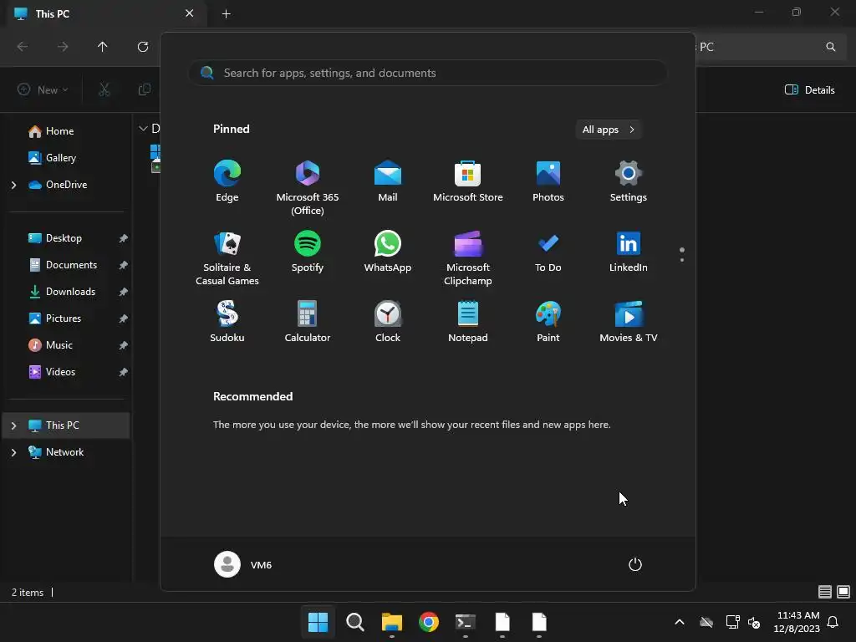Open Desktop folder in sidebar
Viewport: 856px width, 642px height.
pos(64,238)
